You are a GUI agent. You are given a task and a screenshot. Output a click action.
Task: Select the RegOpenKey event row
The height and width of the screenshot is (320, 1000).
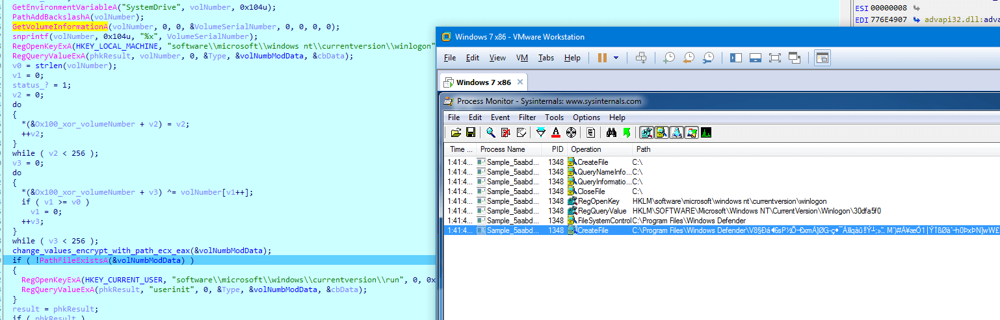pyautogui.click(x=722, y=201)
